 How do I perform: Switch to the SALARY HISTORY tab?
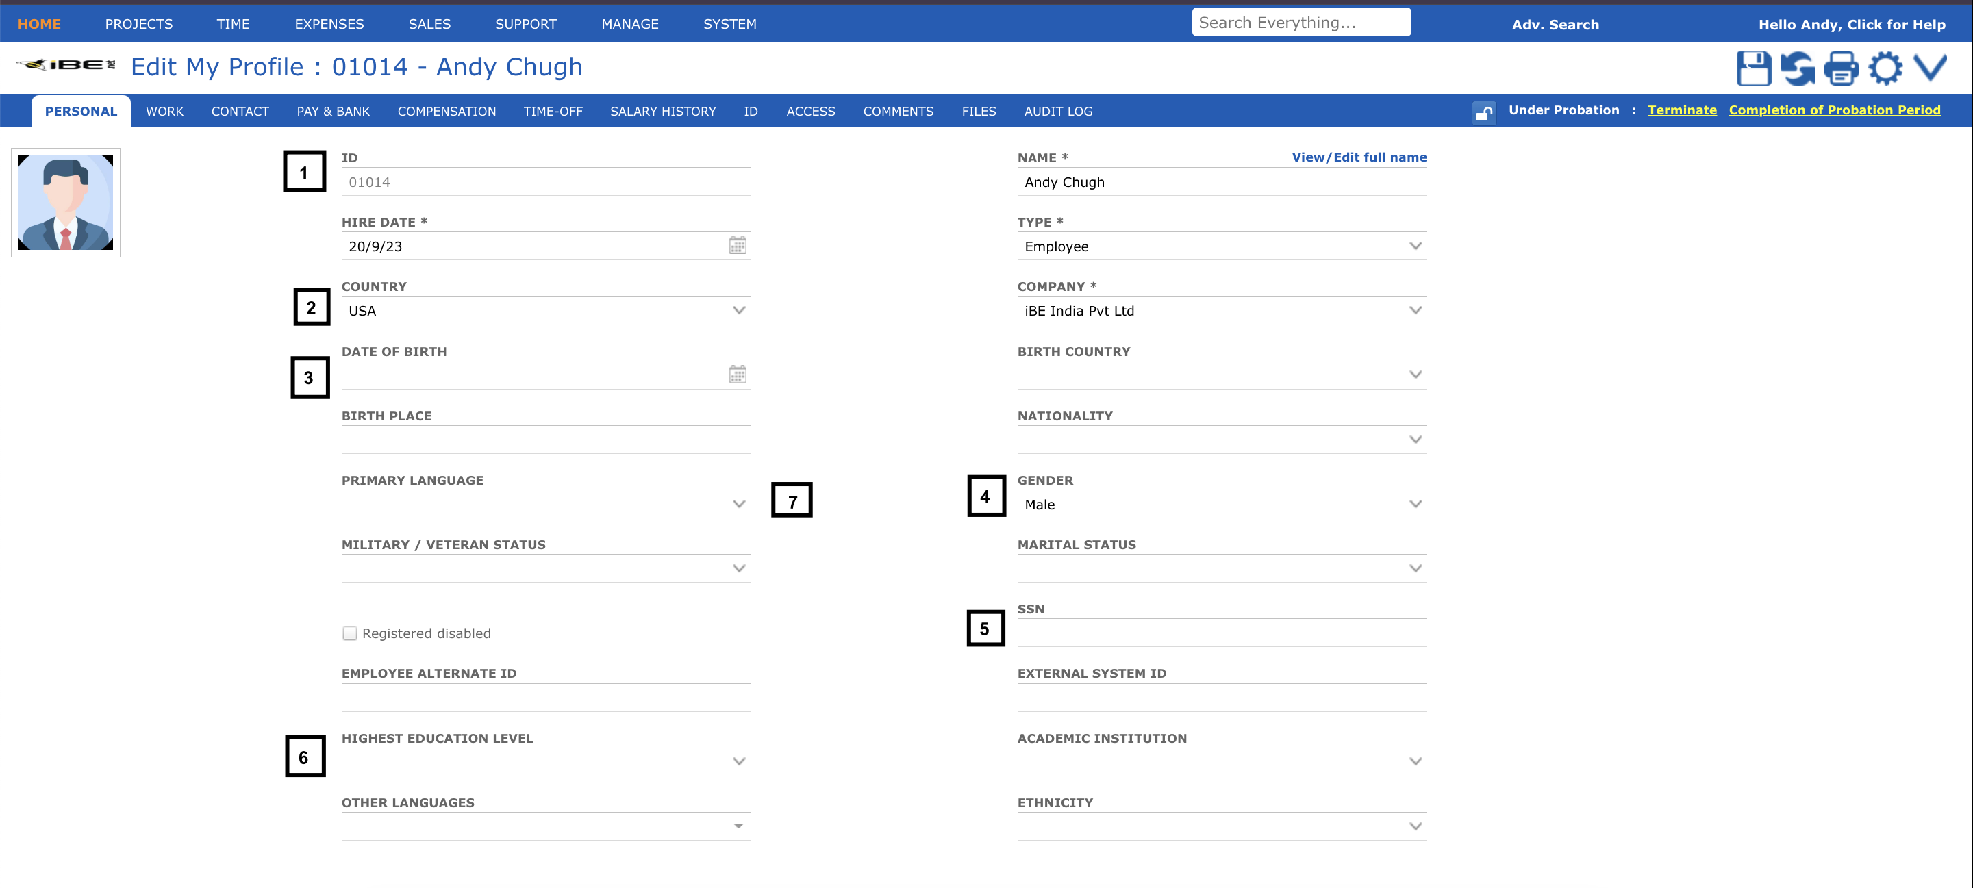[x=662, y=112]
